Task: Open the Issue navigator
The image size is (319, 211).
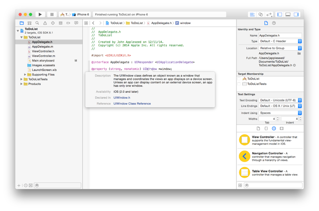Action: click(x=45, y=23)
